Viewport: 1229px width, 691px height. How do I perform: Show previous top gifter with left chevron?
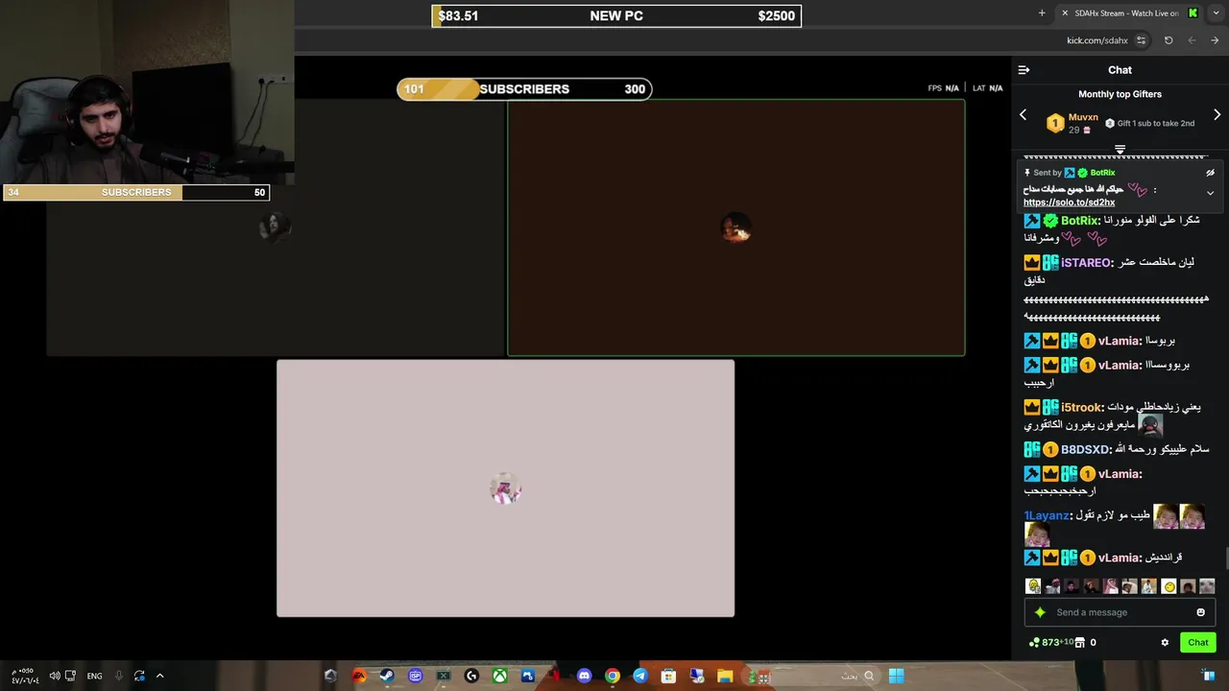click(x=1023, y=115)
